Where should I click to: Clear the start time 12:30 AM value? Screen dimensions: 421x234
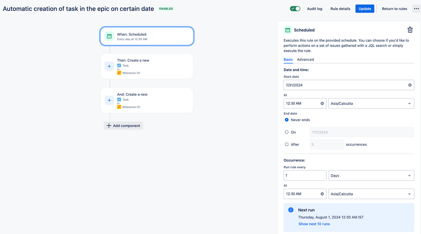(x=322, y=104)
